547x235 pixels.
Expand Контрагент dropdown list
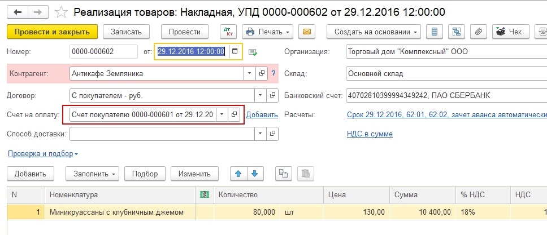coord(249,73)
